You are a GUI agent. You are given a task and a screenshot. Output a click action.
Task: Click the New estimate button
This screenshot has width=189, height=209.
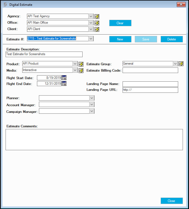point(120,39)
